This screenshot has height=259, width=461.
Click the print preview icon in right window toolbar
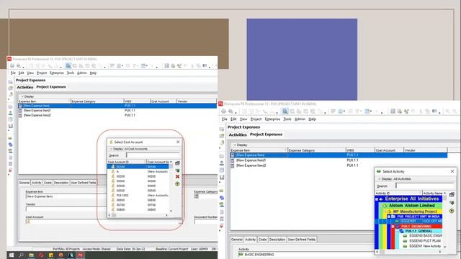(230, 112)
